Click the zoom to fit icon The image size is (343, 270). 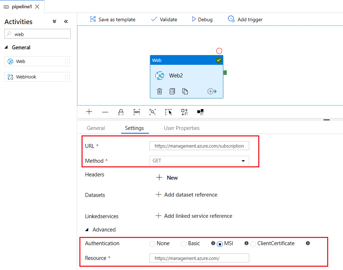pos(153,112)
